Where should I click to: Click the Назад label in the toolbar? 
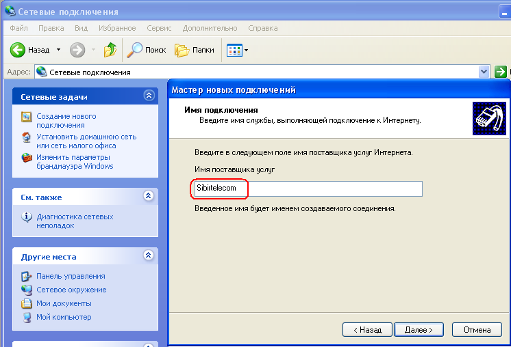38,50
